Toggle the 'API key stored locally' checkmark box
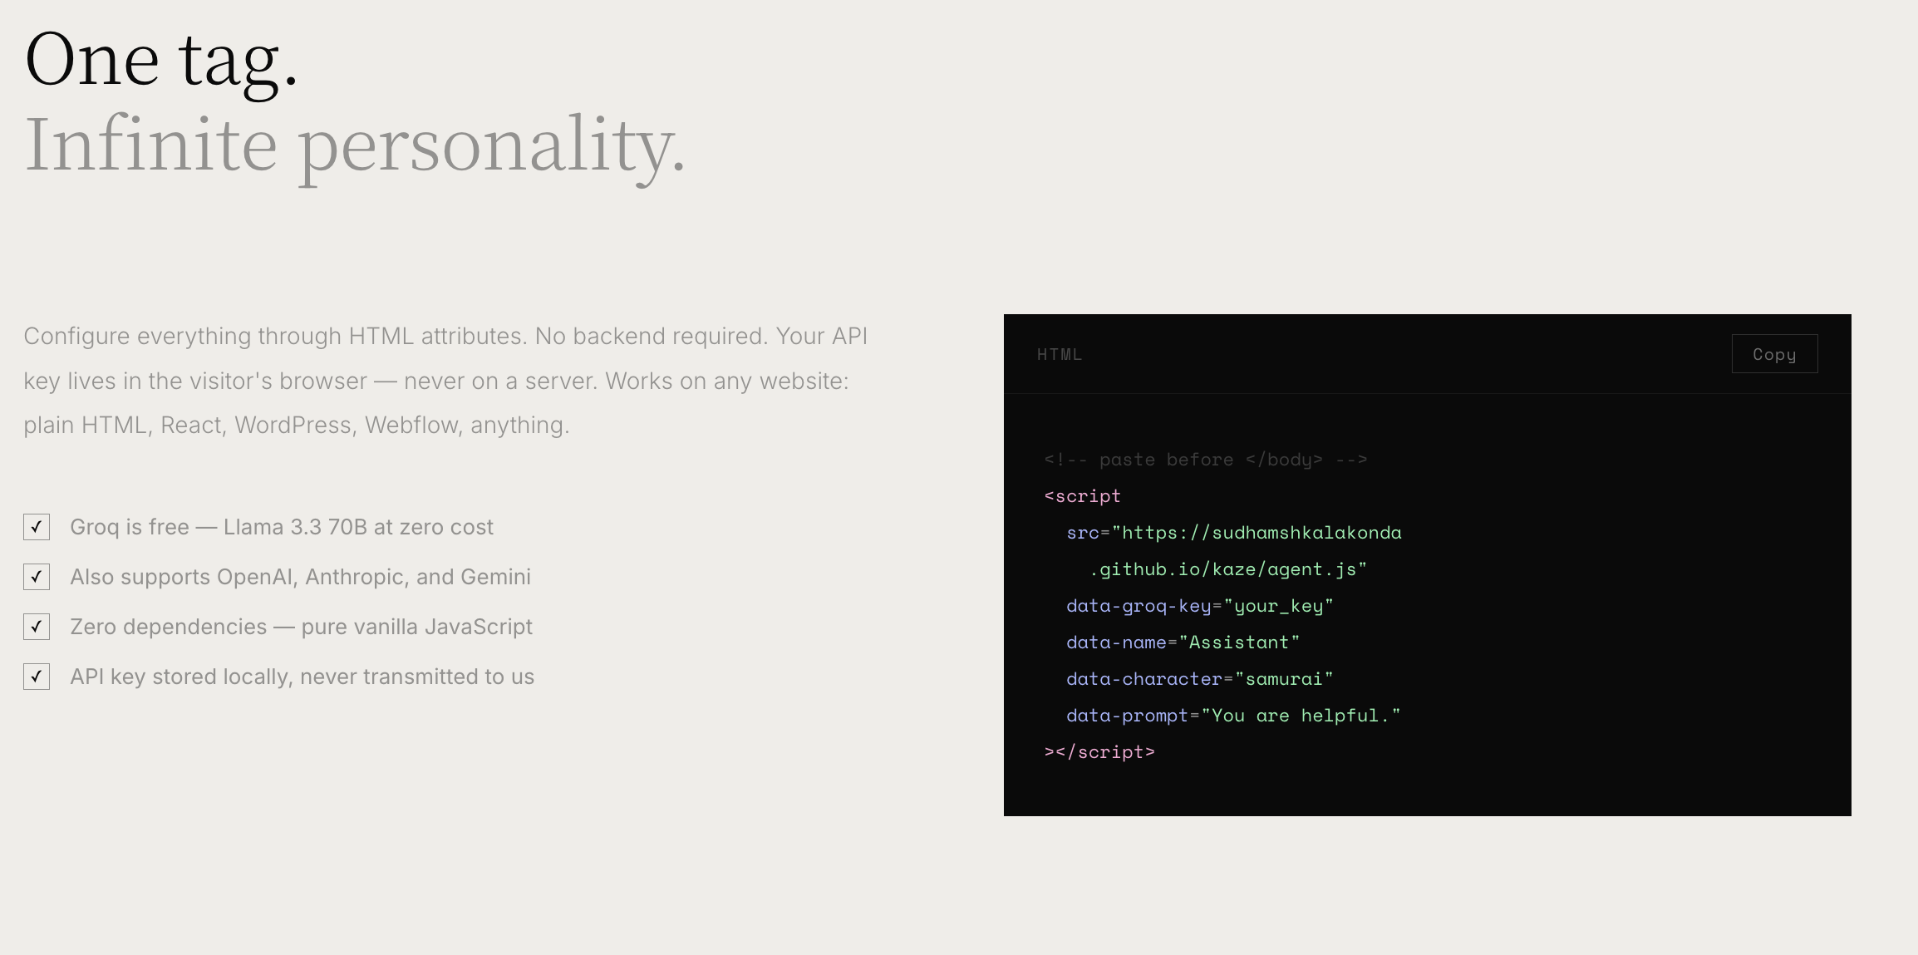 37,677
